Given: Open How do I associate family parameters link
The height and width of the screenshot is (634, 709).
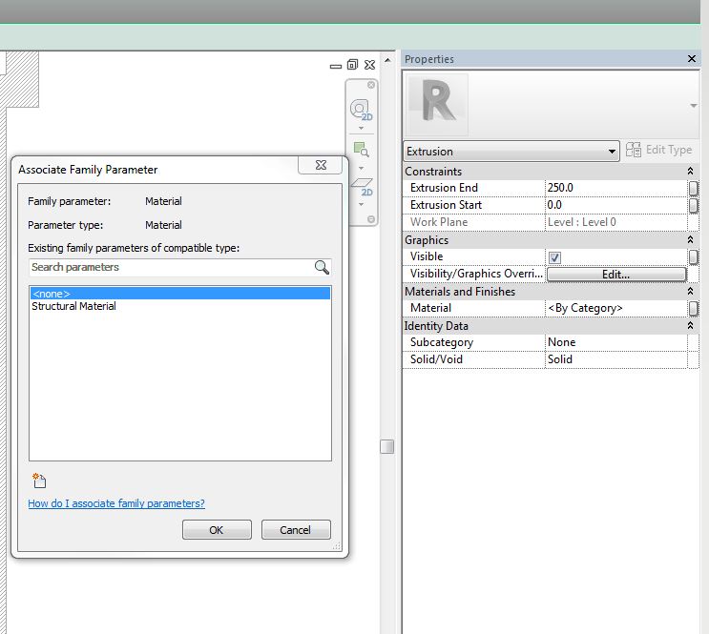Looking at the screenshot, I should pos(116,503).
